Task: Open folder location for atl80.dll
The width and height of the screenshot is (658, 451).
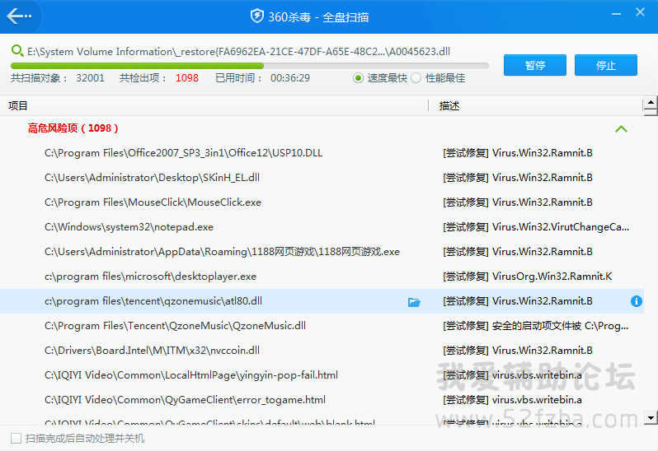Action: (x=414, y=301)
